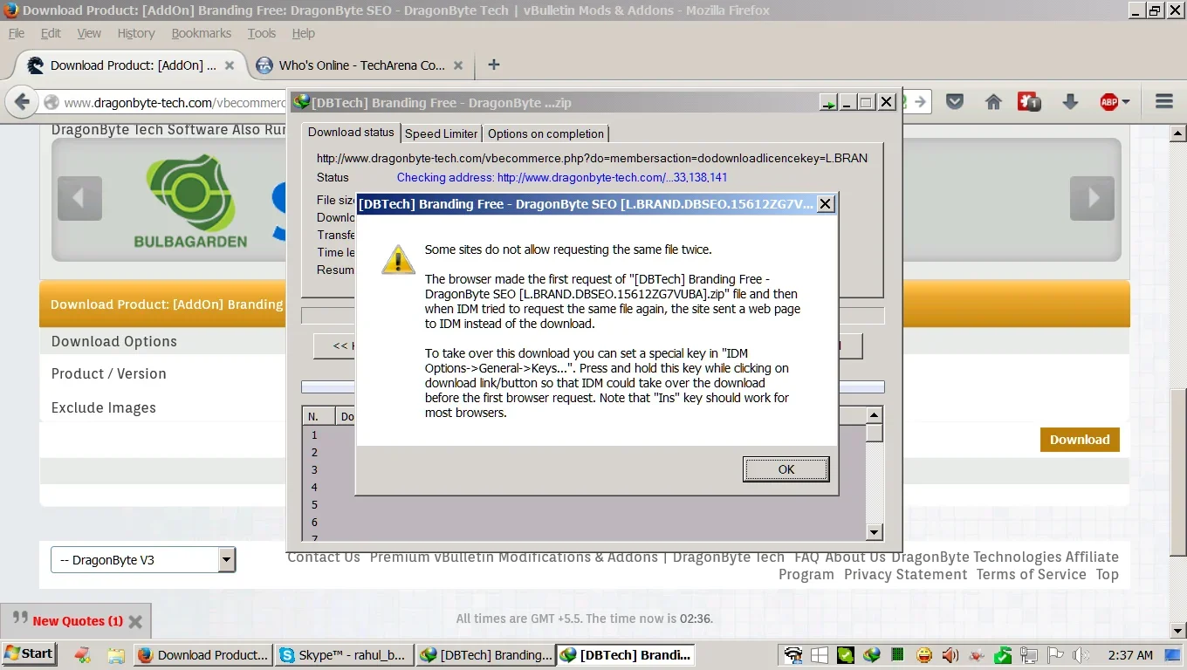Click OK in the warning dialog
Image resolution: width=1187 pixels, height=670 pixels.
pos(786,469)
